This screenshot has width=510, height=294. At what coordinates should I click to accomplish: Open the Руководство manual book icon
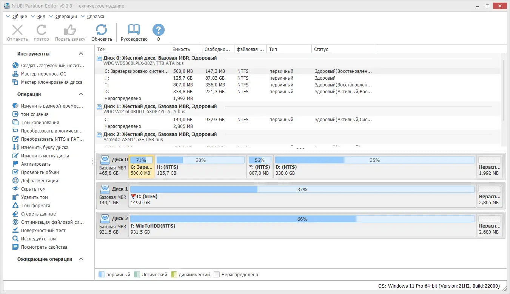134,30
